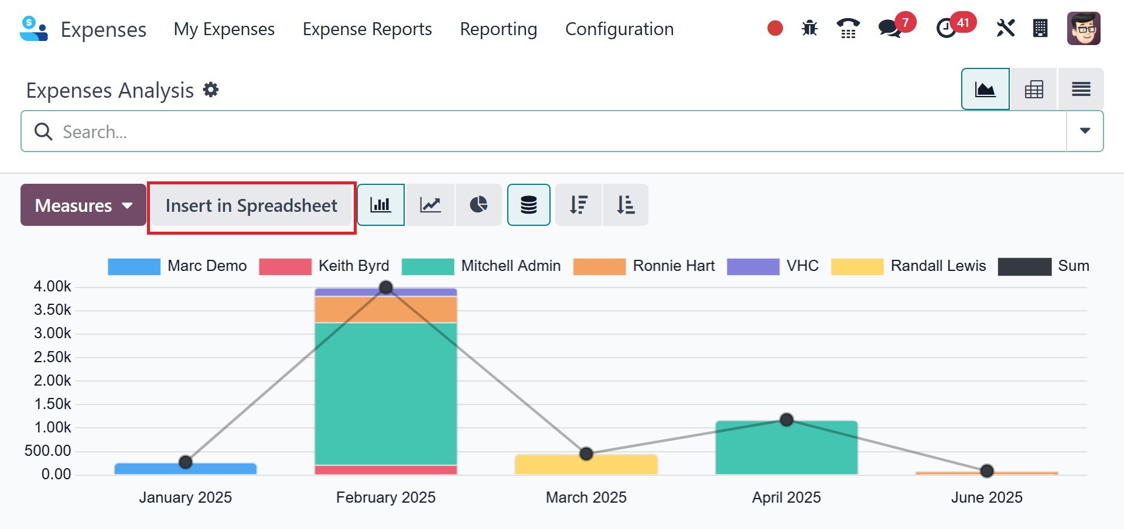Toggle the stacked chart option
This screenshot has height=529, width=1124.
528,205
